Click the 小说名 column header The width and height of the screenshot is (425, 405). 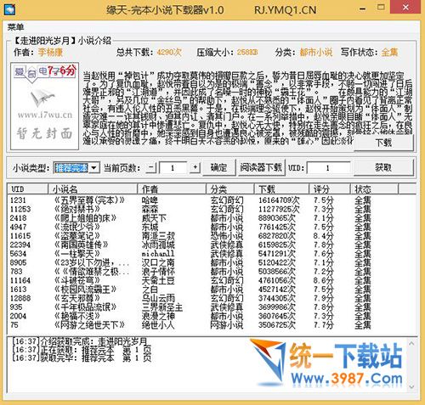pos(93,188)
